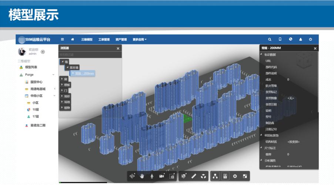The height and width of the screenshot is (185, 334).
Task: Collapse the 基本墙 tree node
Action: [67, 67]
